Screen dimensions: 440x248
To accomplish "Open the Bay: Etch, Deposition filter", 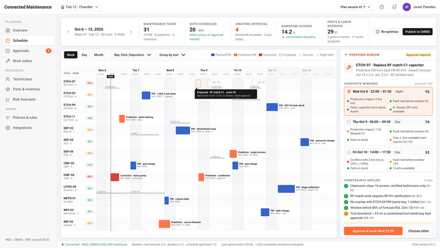I will 133,55.
